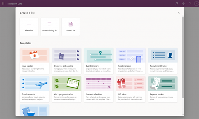Click Content scheduler description text
The height and width of the screenshot is (119, 199).
[x=98, y=98]
